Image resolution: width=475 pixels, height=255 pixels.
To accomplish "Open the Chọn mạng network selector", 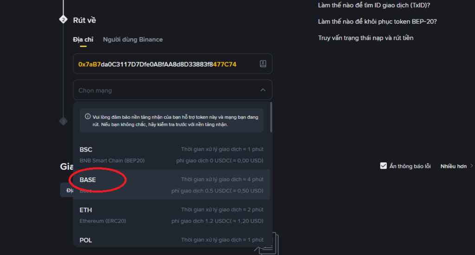I will click(x=173, y=90).
